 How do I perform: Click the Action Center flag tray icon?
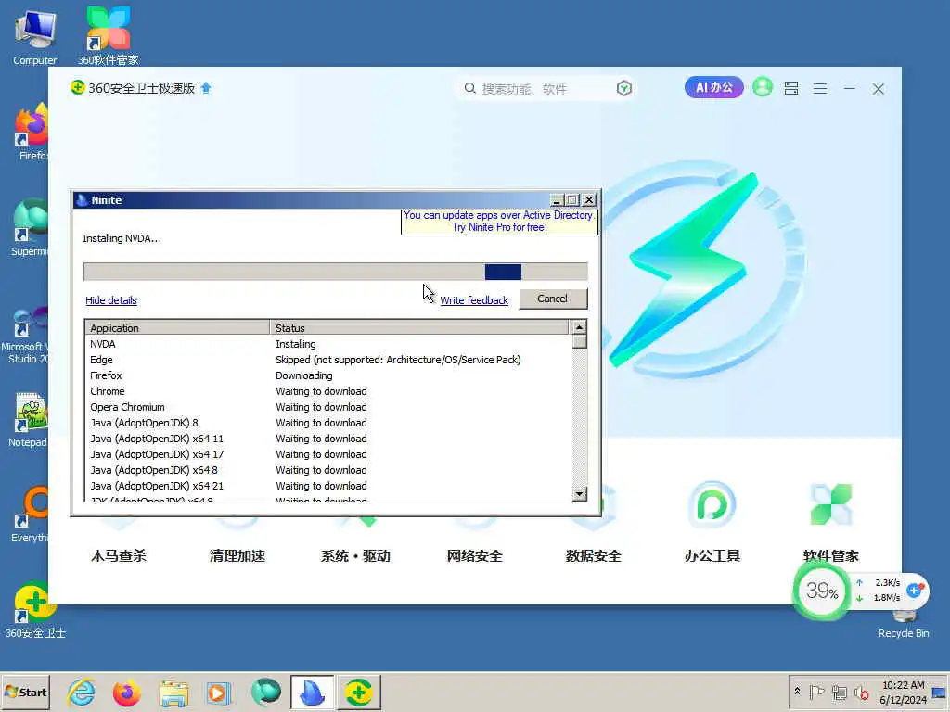tap(816, 692)
